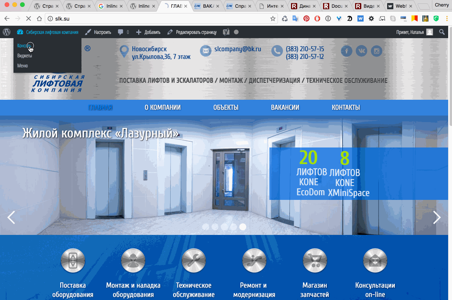Open the Google Translate extension
The height and width of the screenshot is (300, 452).
tap(295, 19)
